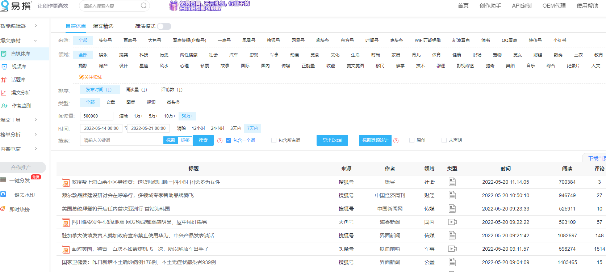This screenshot has height=272, width=606.
Task: Open 创作助手 in the top navigation
Action: (490, 6)
